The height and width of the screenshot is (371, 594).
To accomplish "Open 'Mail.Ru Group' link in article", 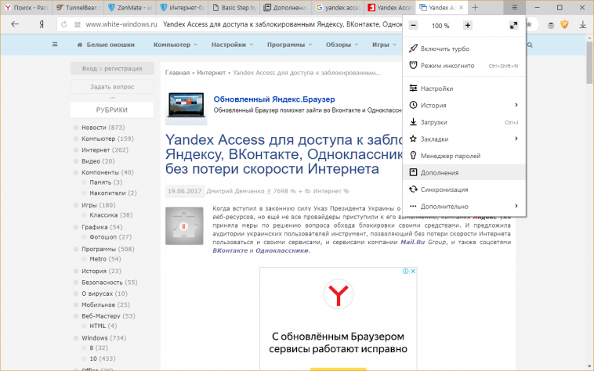I will click(x=423, y=242).
